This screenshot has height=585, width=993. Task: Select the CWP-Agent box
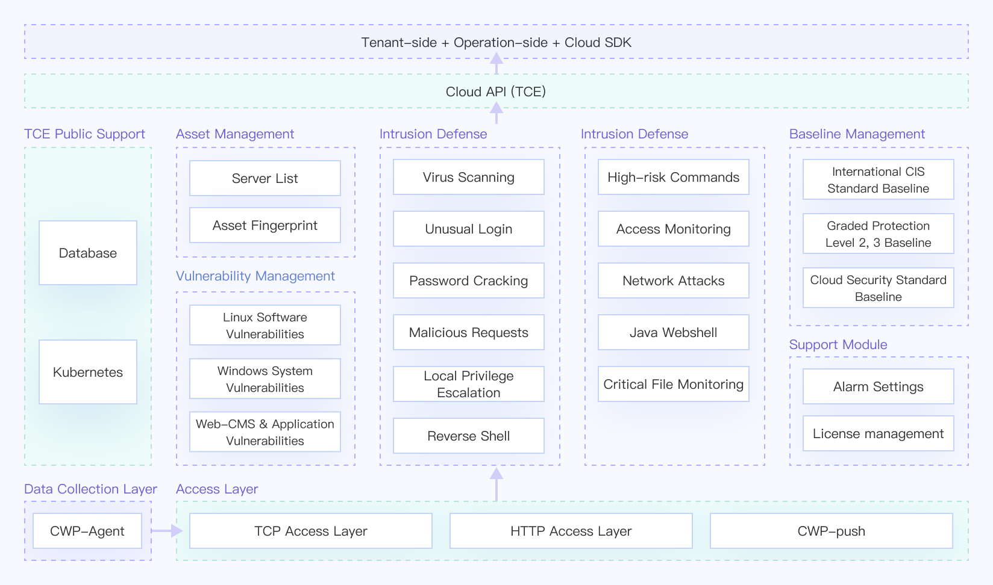(87, 531)
